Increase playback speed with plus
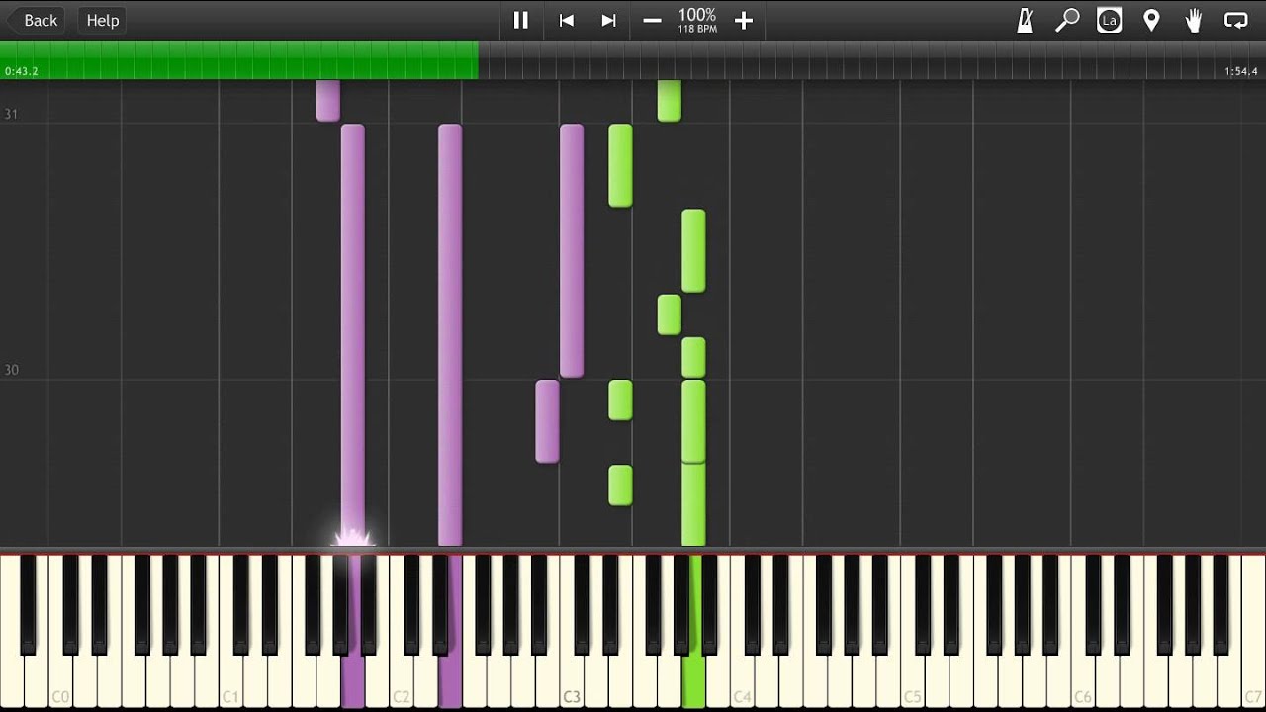This screenshot has height=712, width=1266. 744,20
